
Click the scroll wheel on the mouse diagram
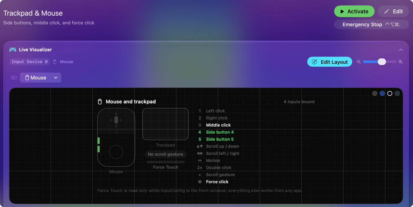[116, 120]
